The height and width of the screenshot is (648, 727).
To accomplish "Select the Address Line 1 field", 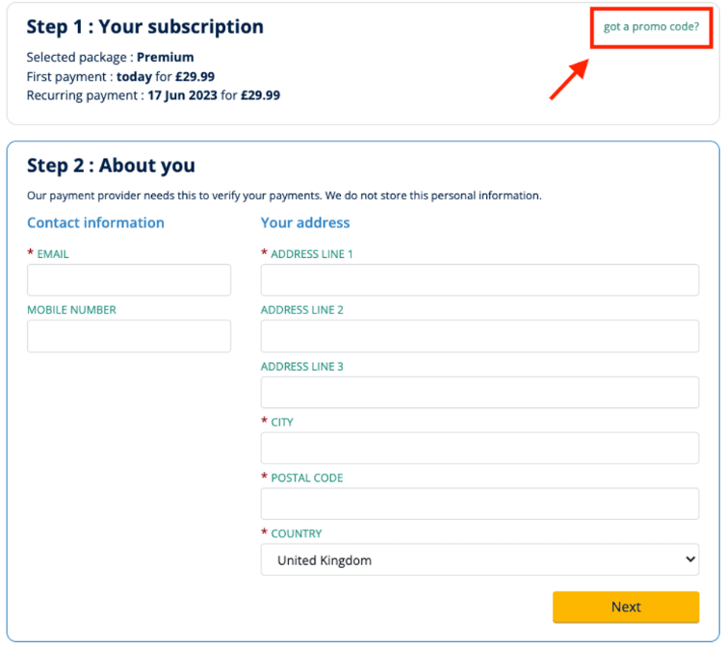I will [480, 280].
